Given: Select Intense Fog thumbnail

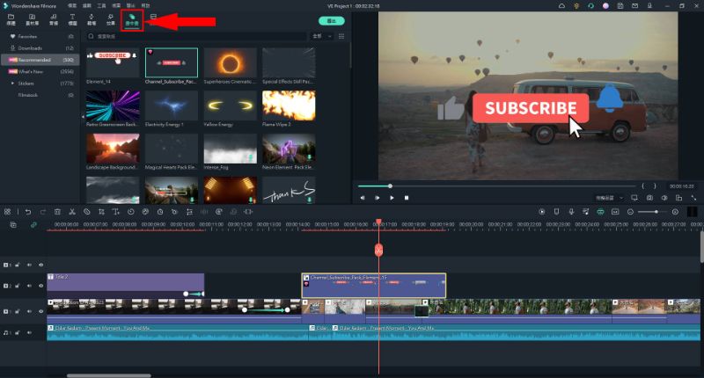Looking at the screenshot, I should (231, 149).
